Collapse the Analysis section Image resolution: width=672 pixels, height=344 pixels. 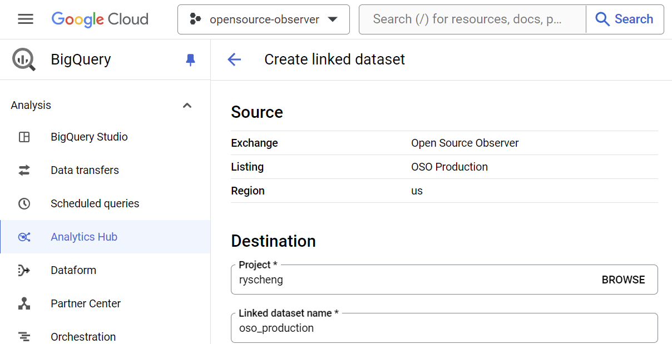tap(187, 106)
